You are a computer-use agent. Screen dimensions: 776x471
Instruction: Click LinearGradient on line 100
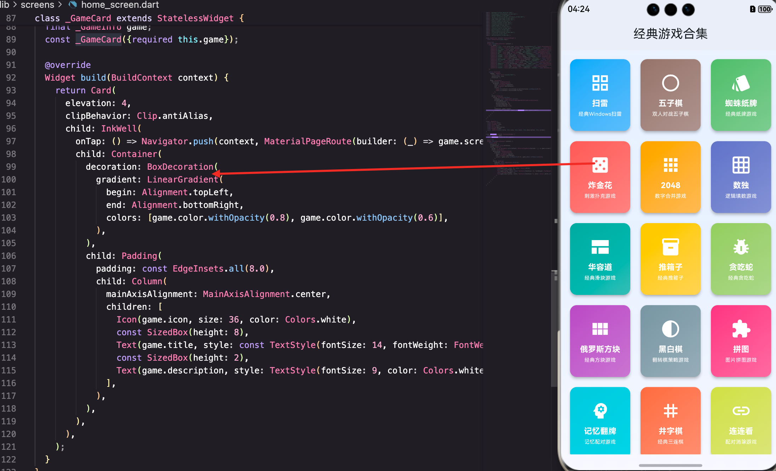[183, 179]
